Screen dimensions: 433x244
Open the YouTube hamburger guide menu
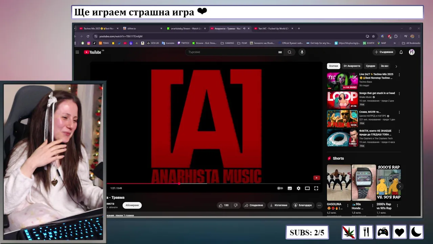(77, 52)
